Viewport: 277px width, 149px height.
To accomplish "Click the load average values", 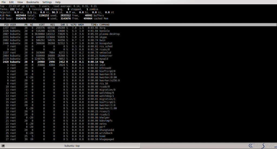I will point(85,6).
